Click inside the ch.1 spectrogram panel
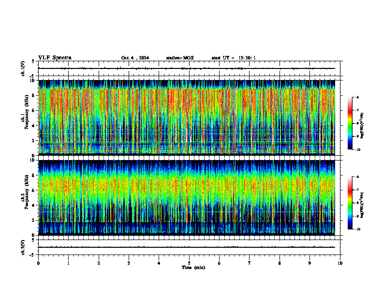383x295 pixels. (x=187, y=118)
